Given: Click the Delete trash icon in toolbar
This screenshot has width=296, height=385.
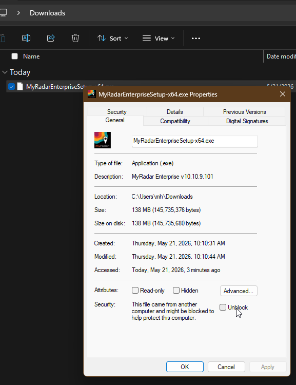Looking at the screenshot, I should point(75,38).
